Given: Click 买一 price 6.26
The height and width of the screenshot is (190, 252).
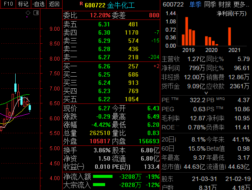Looking at the screenshot, I should 104,66.
